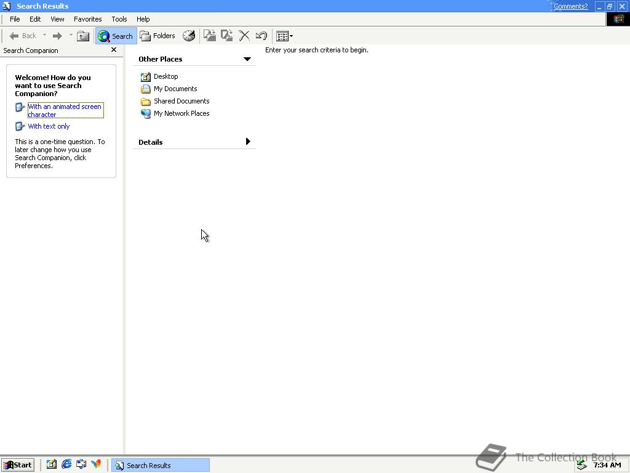Click the system tray network icon
This screenshot has height=473, width=630.
click(x=581, y=466)
